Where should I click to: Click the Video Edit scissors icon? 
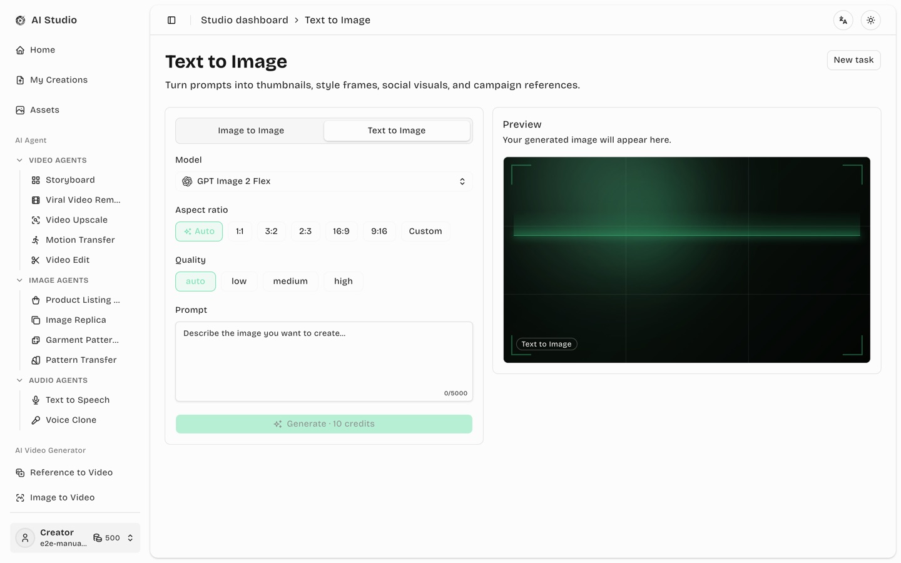(x=36, y=260)
